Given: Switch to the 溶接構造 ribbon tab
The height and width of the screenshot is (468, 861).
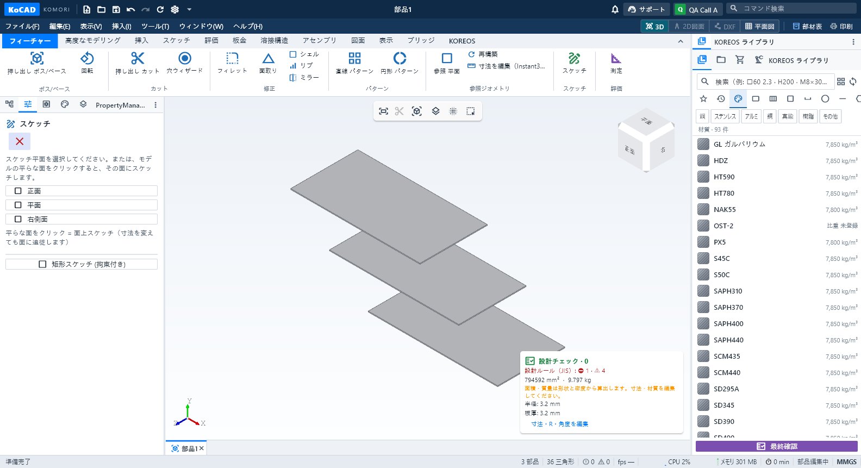Looking at the screenshot, I should click(x=274, y=41).
